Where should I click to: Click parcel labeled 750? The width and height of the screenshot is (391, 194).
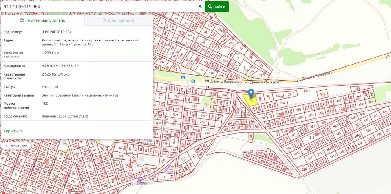278,114
